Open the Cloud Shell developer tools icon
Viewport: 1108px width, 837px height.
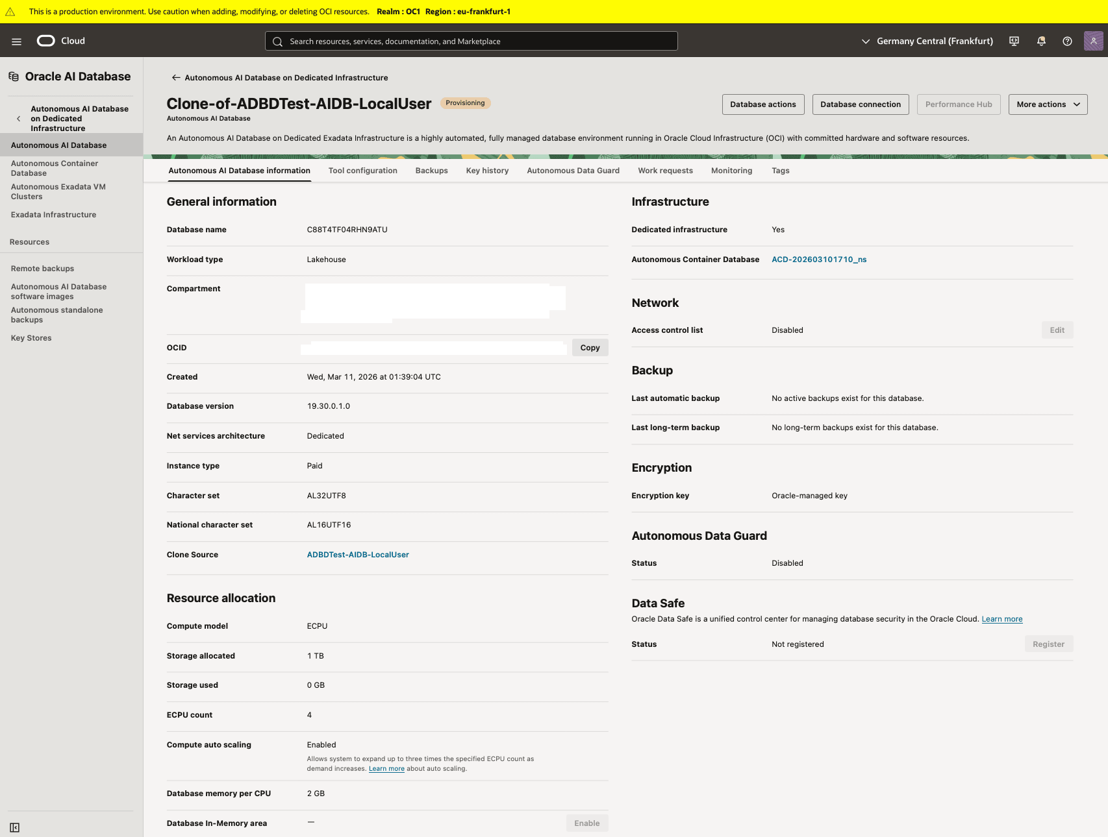point(1014,41)
